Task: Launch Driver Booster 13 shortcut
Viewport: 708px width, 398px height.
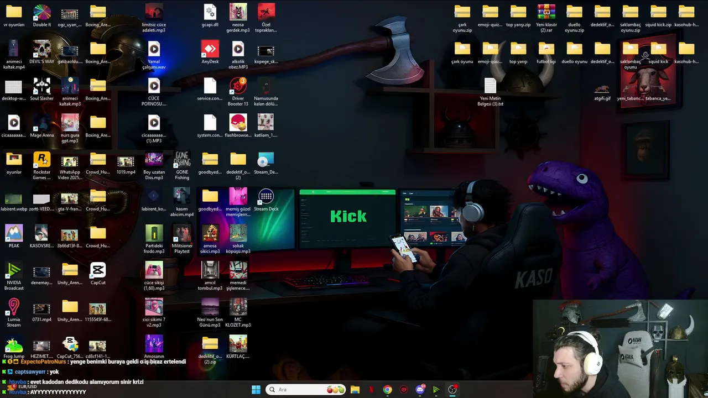Action: (238, 92)
